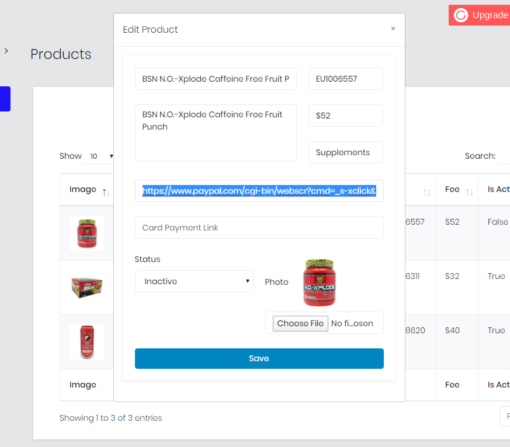Click the product name input field
510x447 pixels.
tap(216, 79)
